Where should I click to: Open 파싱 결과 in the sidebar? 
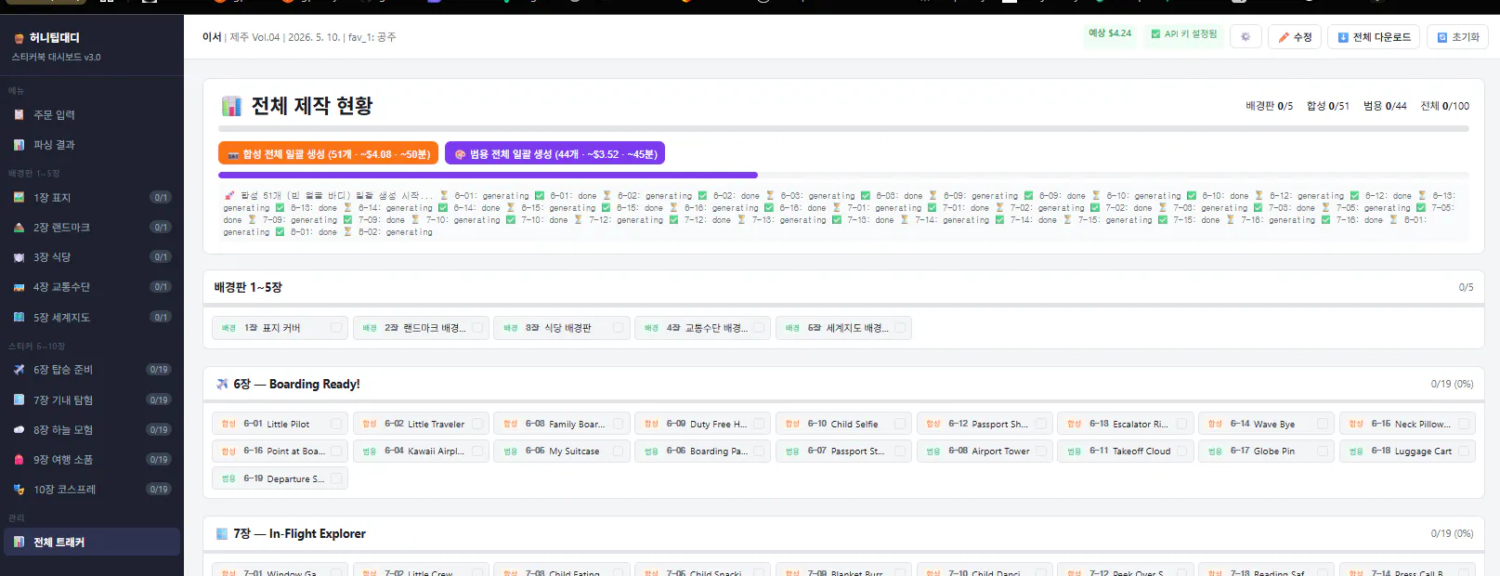(x=90, y=145)
